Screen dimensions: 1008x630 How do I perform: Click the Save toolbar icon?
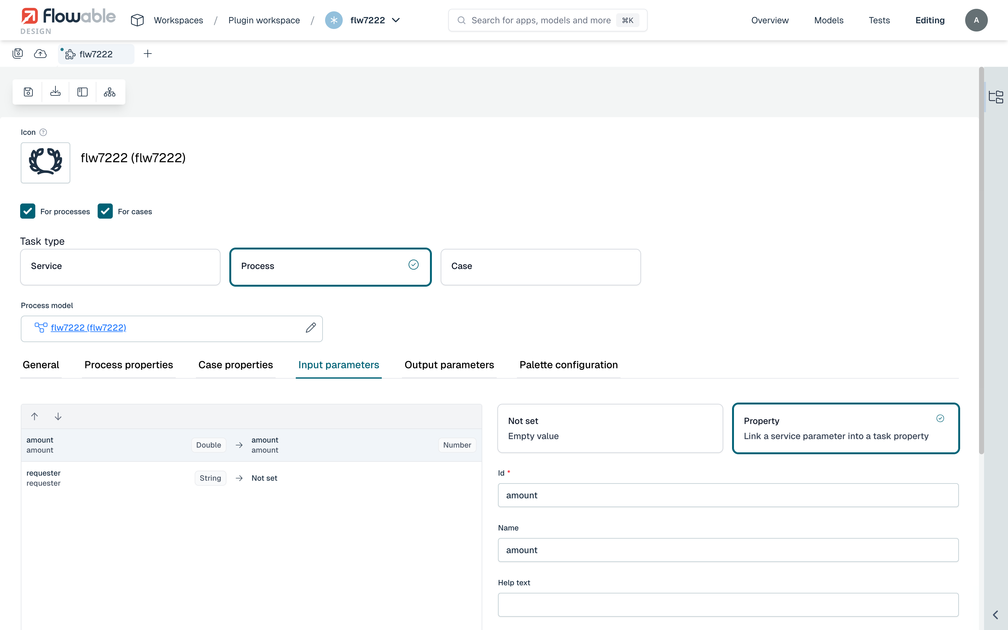28,92
